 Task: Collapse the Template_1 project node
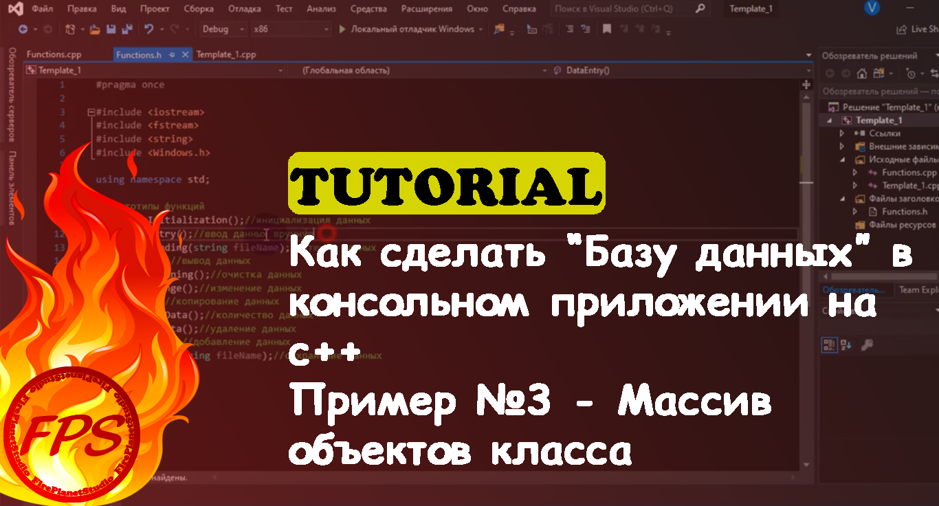pyautogui.click(x=830, y=120)
